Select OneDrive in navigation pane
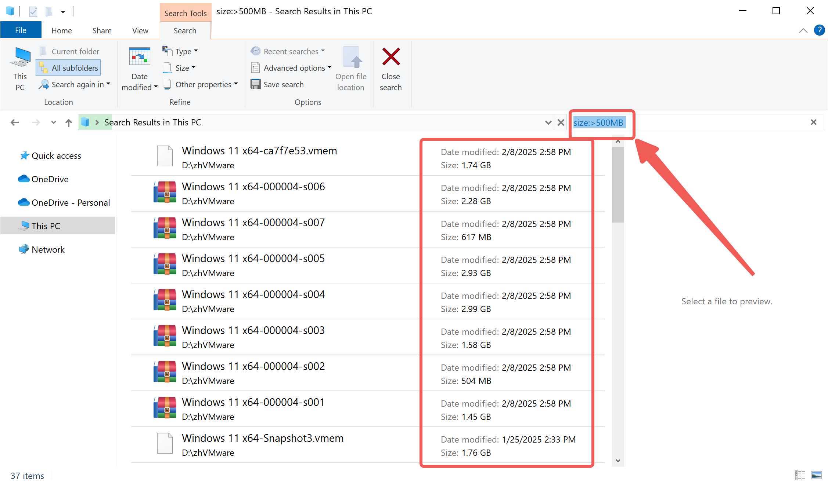This screenshot has width=828, height=484. click(x=43, y=179)
